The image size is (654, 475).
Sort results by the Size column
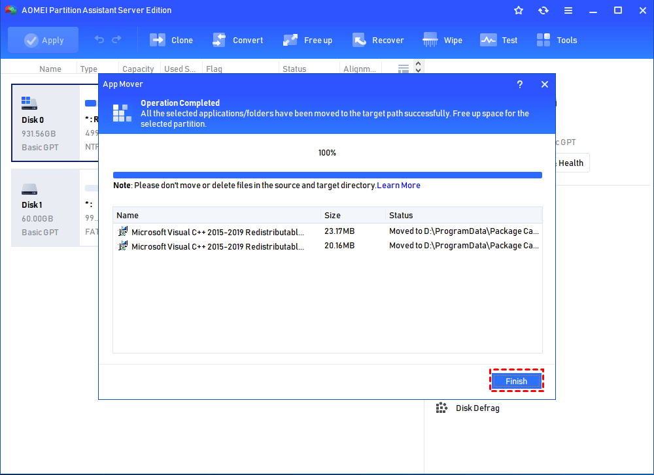(353, 216)
